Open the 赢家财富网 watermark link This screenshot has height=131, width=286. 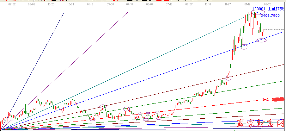point(260,124)
